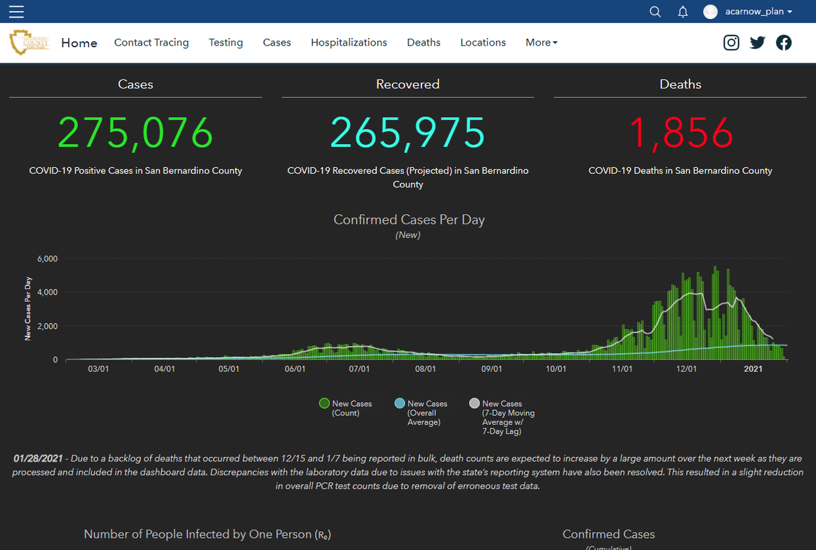The height and width of the screenshot is (550, 816).
Task: Click the user avatar icon
Action: click(x=711, y=12)
